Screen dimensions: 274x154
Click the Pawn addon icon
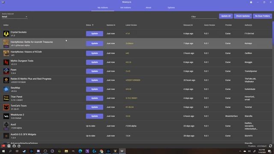(6, 71)
